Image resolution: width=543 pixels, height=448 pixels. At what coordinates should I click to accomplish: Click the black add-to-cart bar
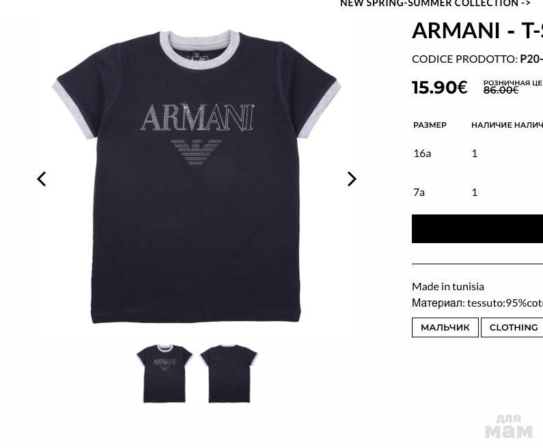tap(477, 229)
